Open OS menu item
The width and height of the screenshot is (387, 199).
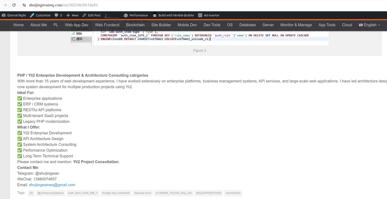(x=230, y=25)
